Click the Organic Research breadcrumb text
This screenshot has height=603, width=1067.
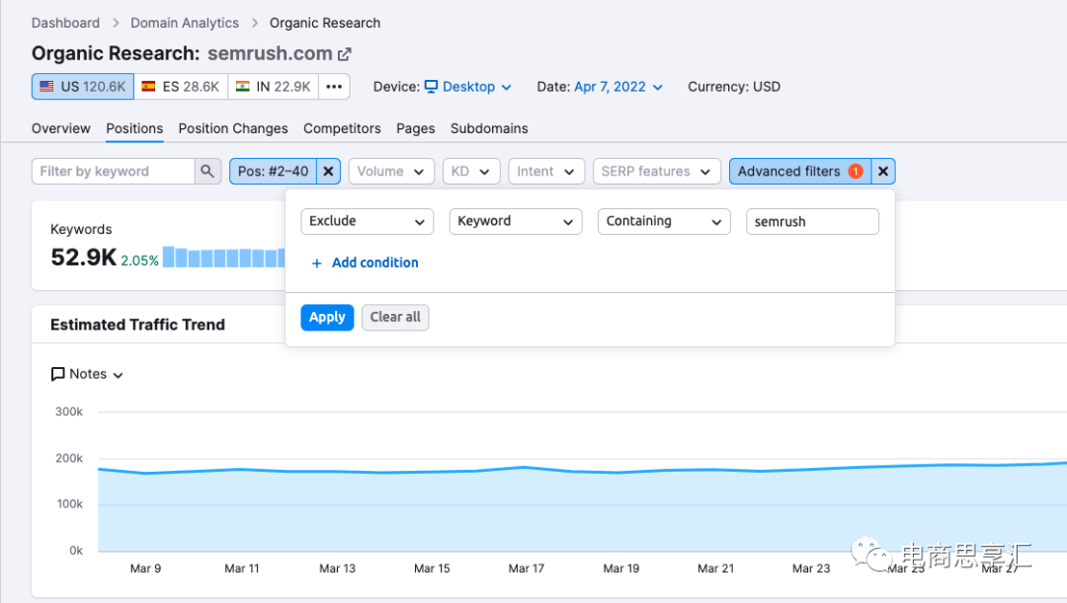(x=325, y=23)
